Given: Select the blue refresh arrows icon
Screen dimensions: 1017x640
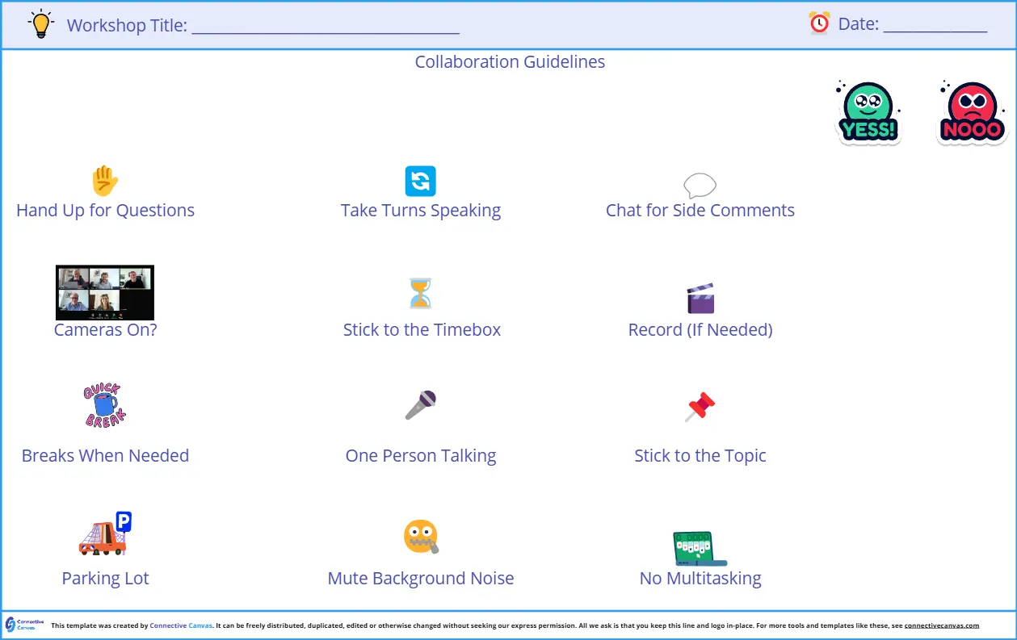Looking at the screenshot, I should tap(420, 182).
